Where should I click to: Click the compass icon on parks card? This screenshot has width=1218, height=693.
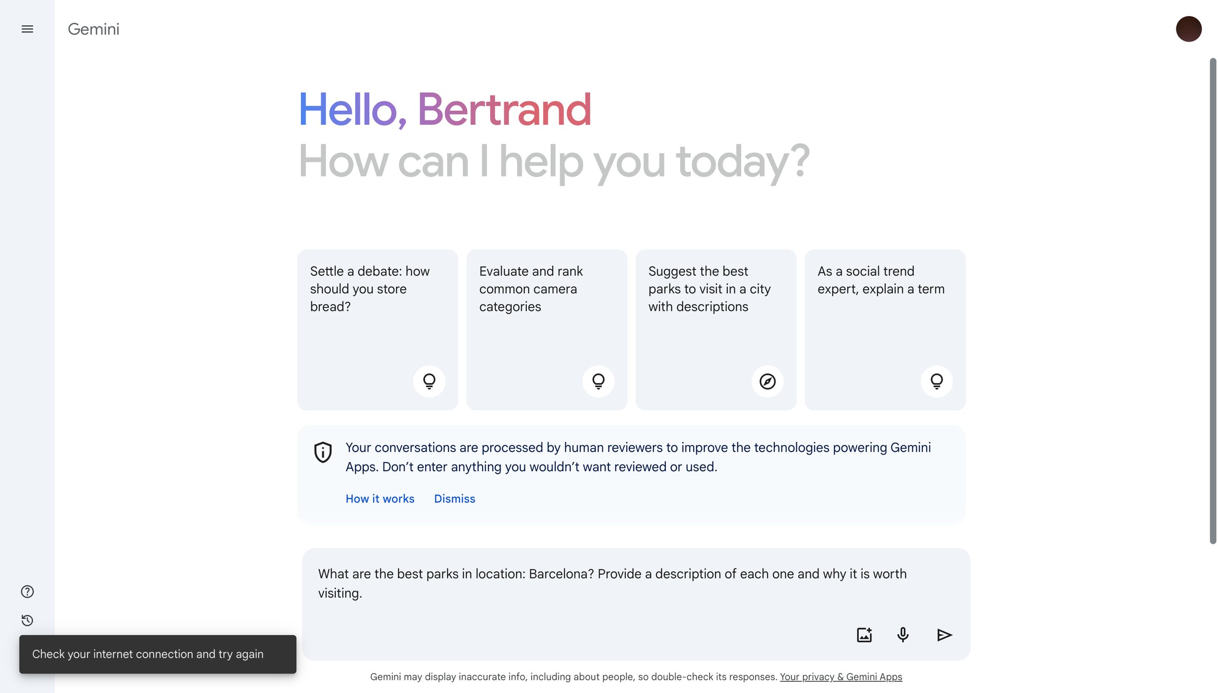(767, 382)
